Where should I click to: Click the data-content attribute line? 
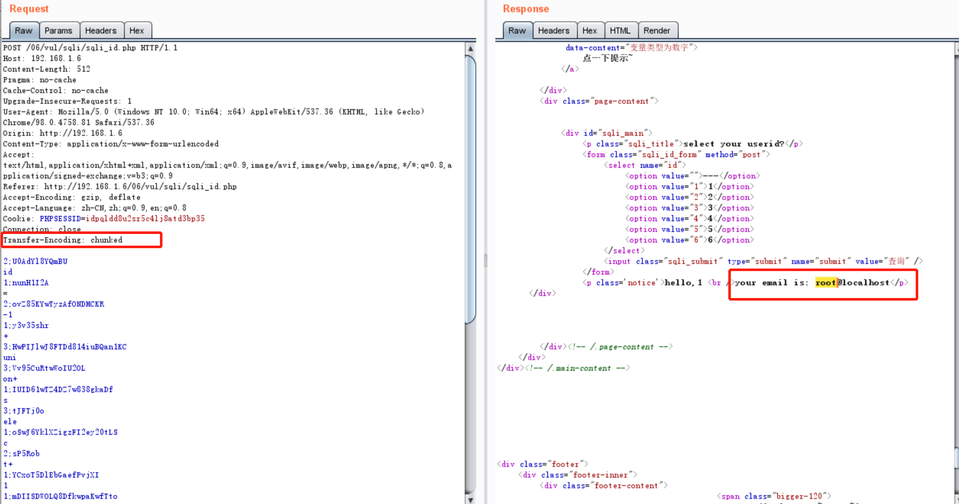632,47
